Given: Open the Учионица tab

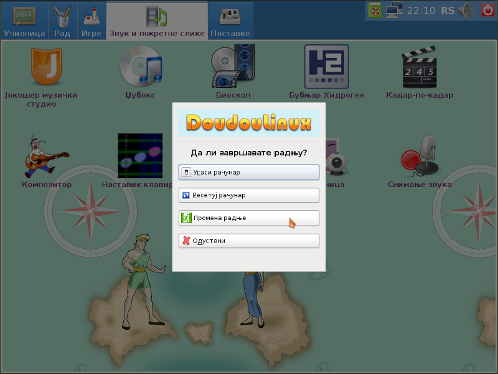Looking at the screenshot, I should [24, 21].
